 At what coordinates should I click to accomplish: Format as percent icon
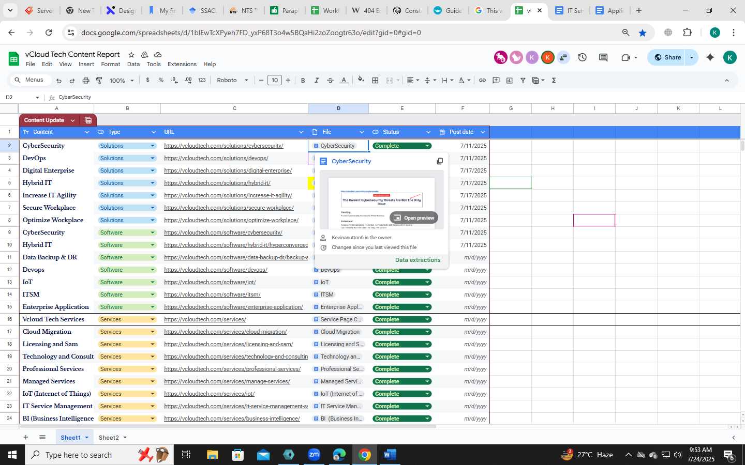161,80
